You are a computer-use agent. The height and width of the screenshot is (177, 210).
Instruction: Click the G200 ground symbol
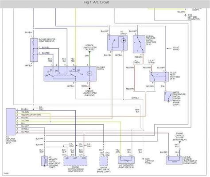143,159
